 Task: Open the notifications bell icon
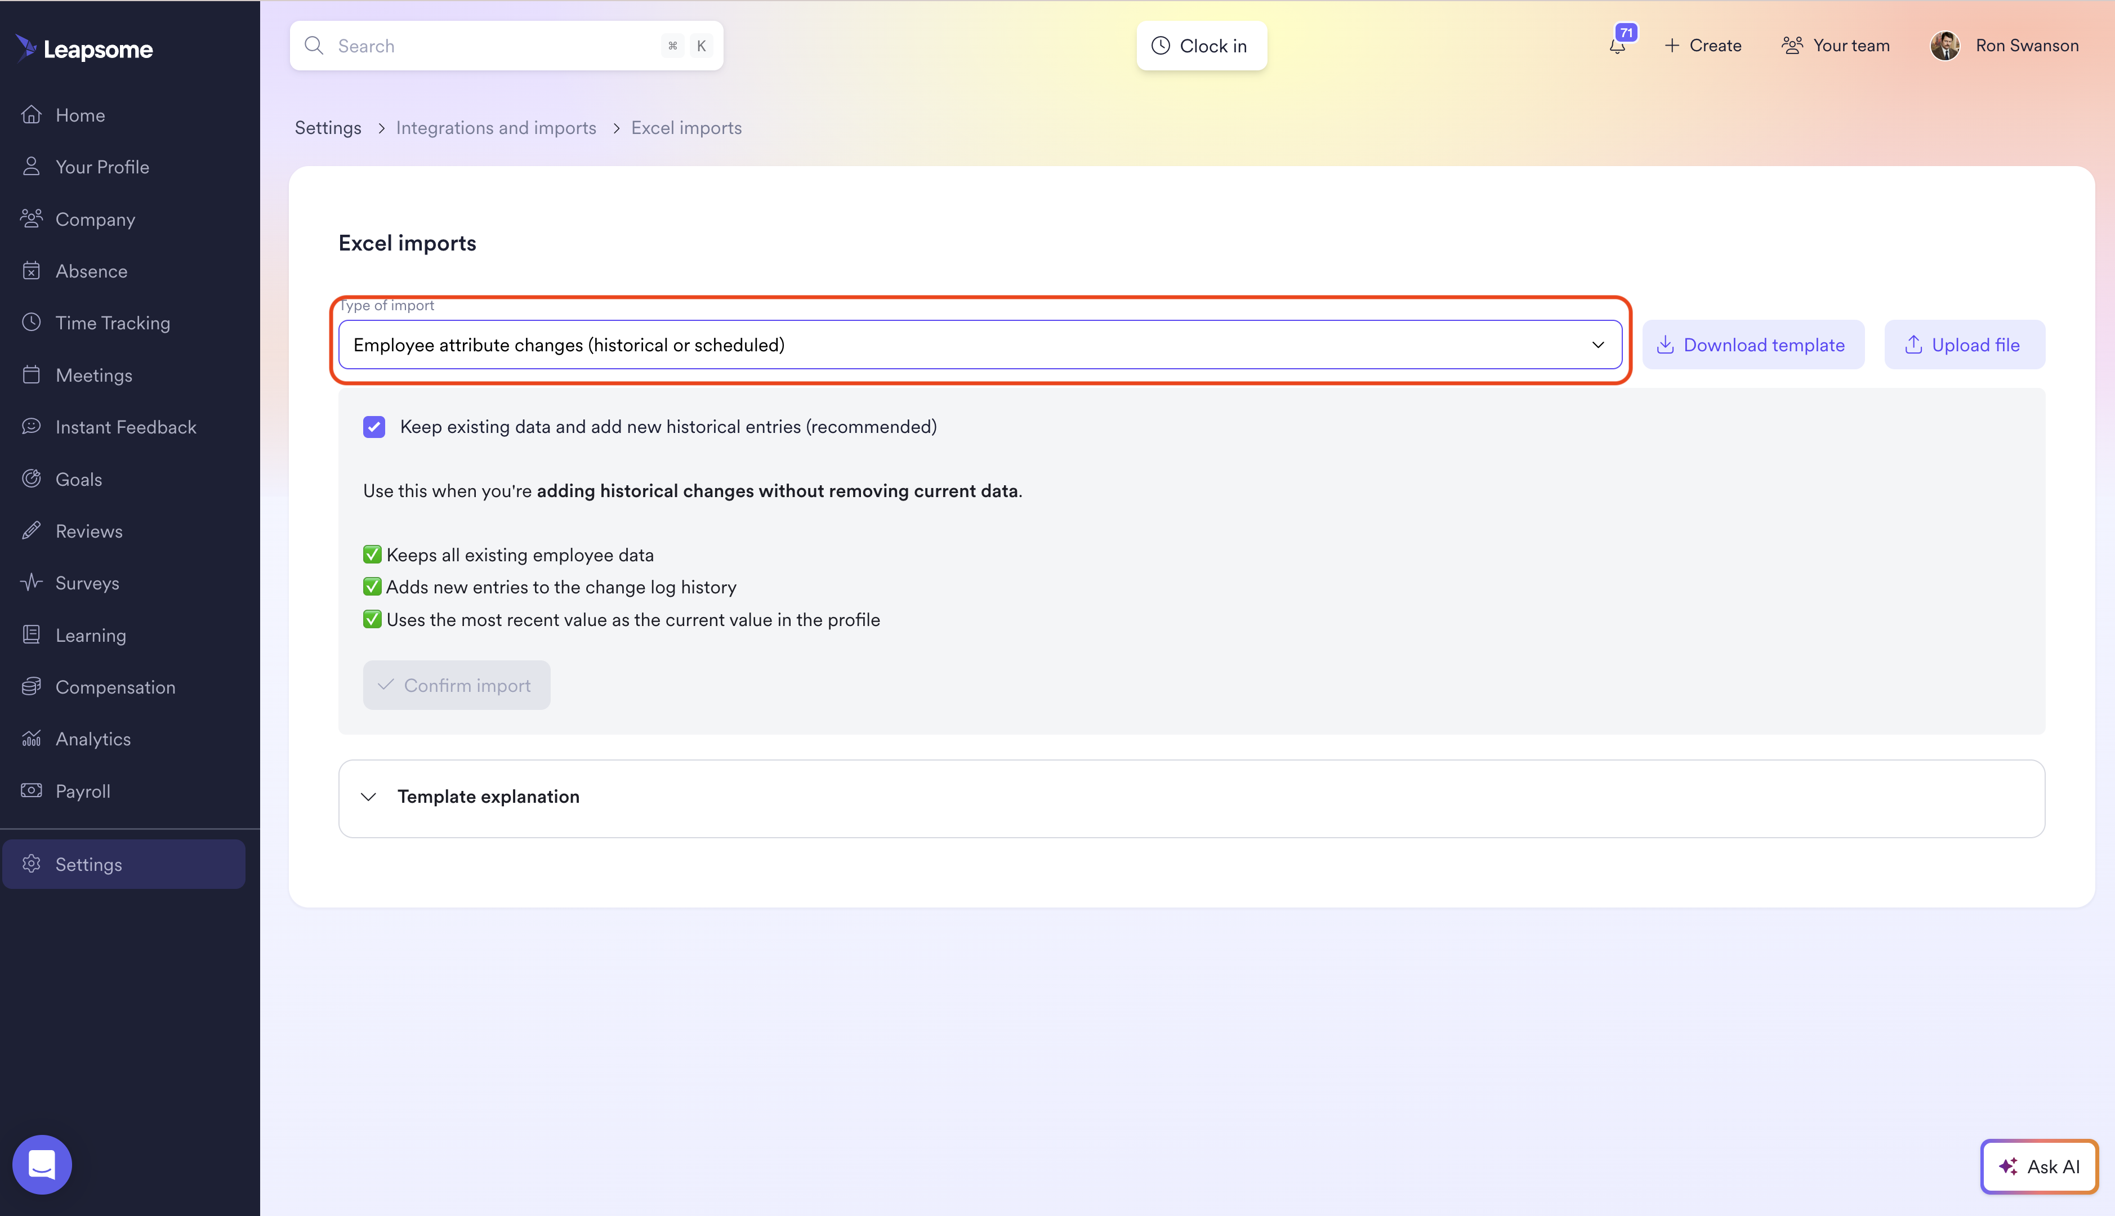click(1617, 46)
